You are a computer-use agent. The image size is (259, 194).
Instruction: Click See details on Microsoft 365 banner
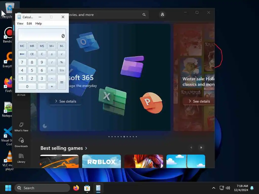(x=66, y=101)
